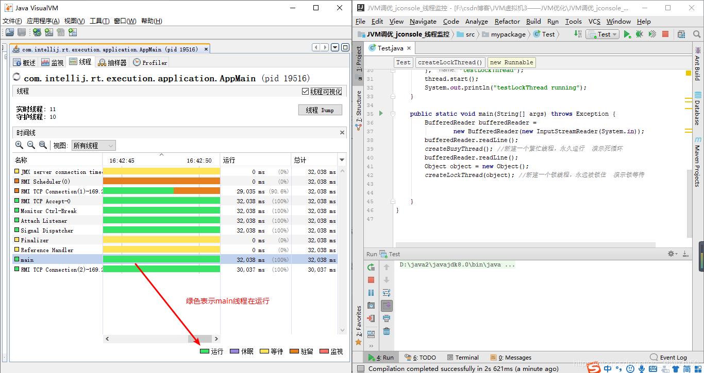Click the 名称 column header

58,160
